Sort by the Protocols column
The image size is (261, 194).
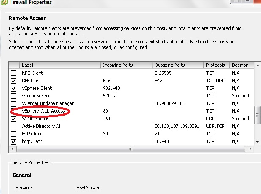(216, 65)
